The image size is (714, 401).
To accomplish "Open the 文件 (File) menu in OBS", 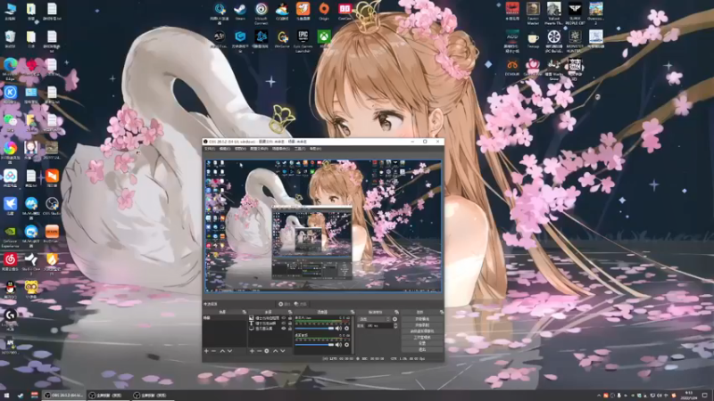I will 210,149.
